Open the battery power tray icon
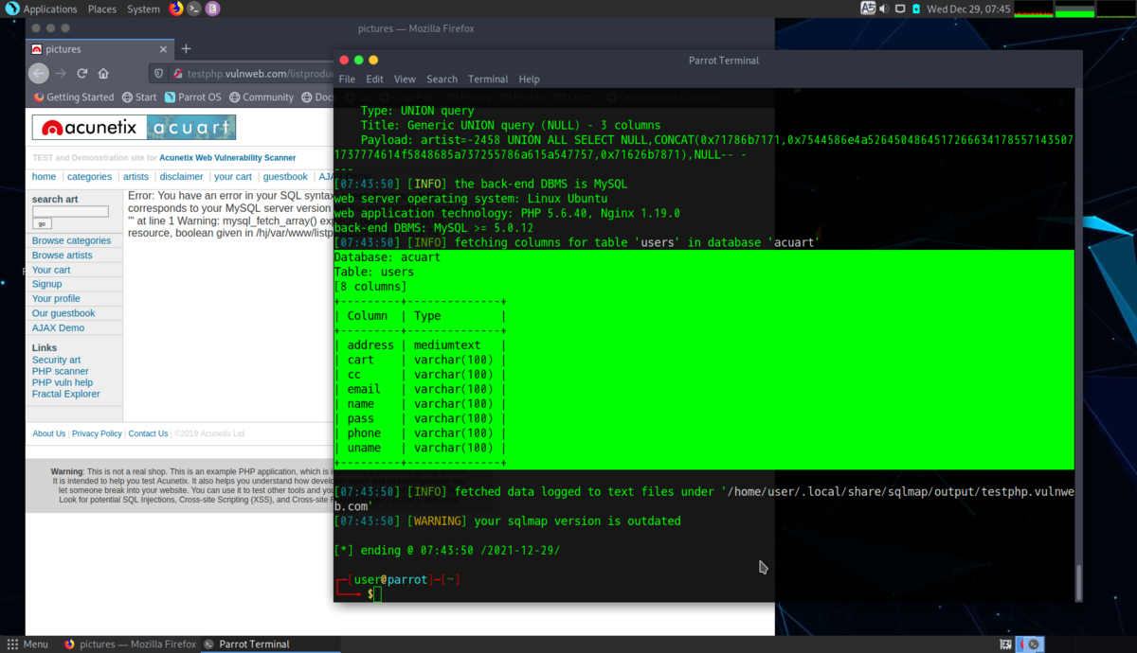 click(x=916, y=9)
